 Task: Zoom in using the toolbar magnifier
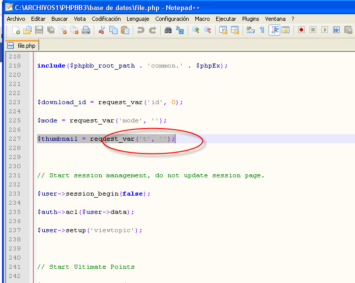[196, 30]
